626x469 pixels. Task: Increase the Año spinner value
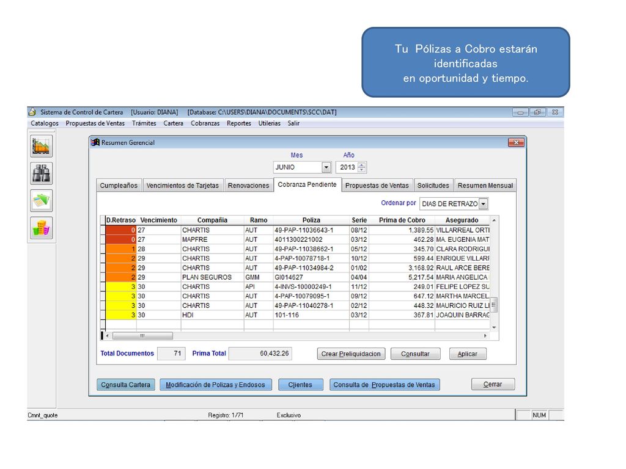[x=362, y=165]
